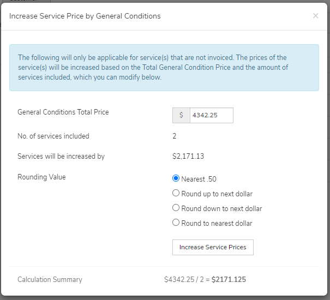330x300 pixels.
Task: Click the 'Round up to next dollar' label text
Action: [x=217, y=194]
